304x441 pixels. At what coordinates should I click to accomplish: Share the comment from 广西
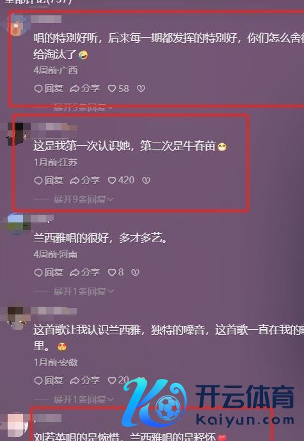(85, 89)
